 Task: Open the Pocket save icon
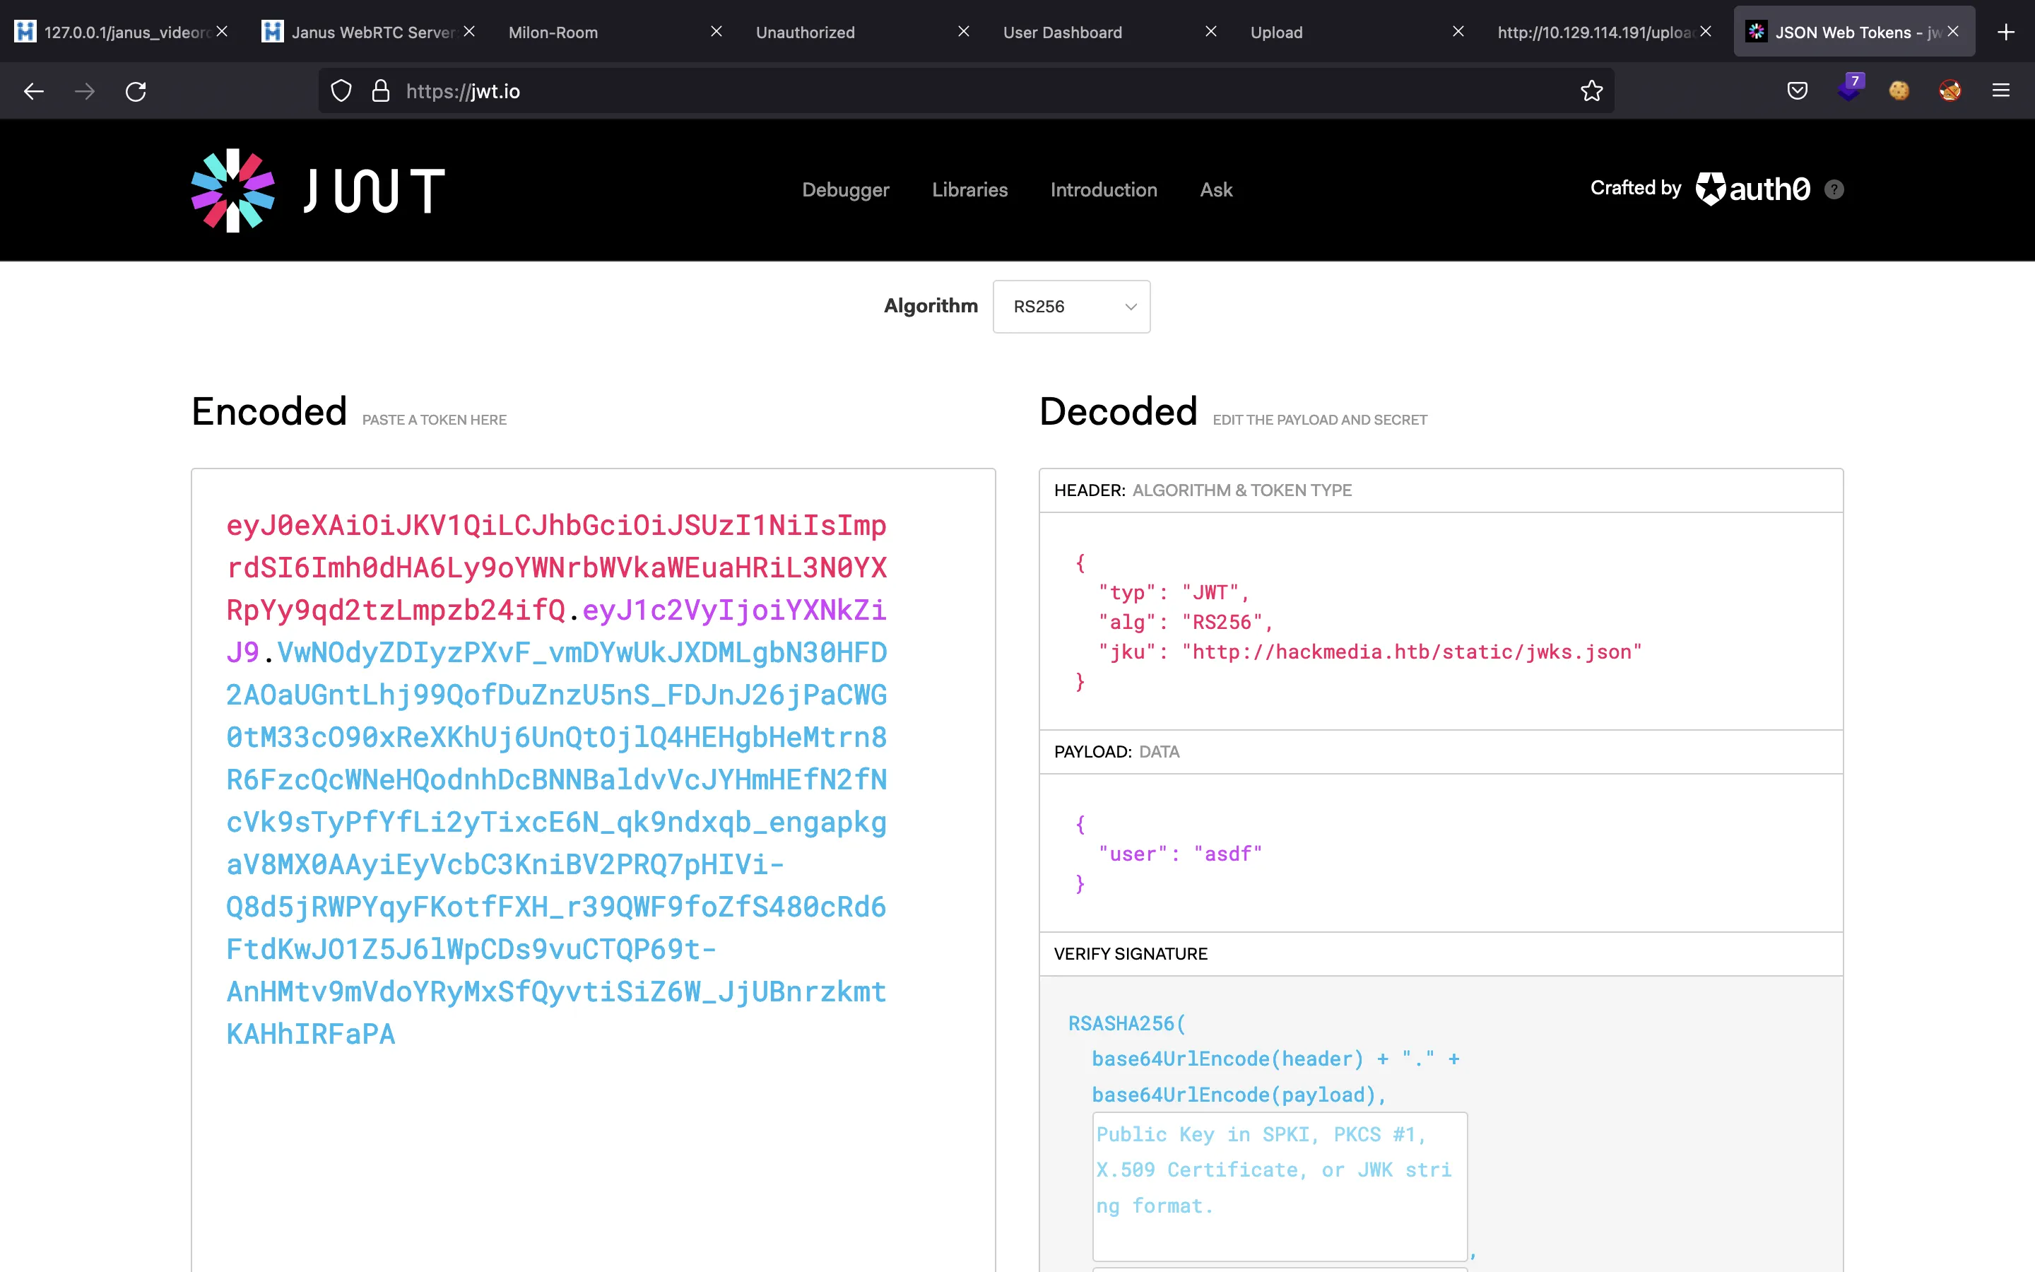(x=1797, y=91)
